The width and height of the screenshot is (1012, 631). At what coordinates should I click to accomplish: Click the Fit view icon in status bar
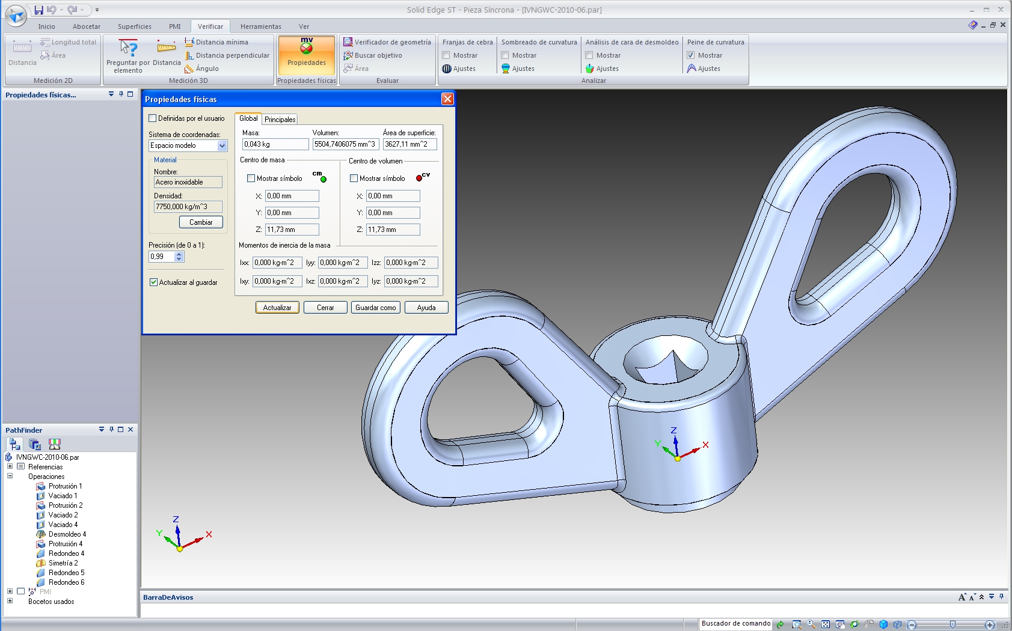pos(825,624)
